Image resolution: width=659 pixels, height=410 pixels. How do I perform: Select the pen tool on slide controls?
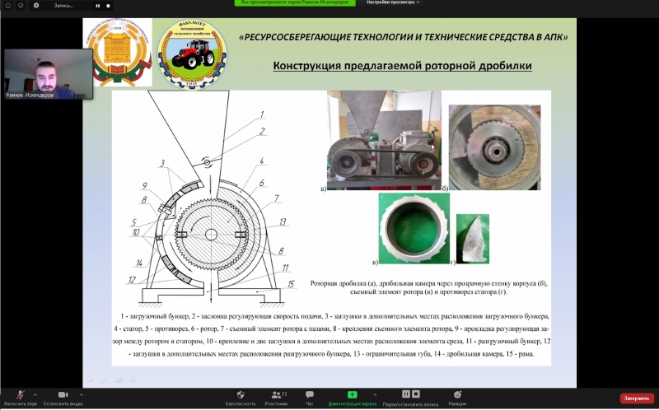pyautogui.click(x=105, y=380)
